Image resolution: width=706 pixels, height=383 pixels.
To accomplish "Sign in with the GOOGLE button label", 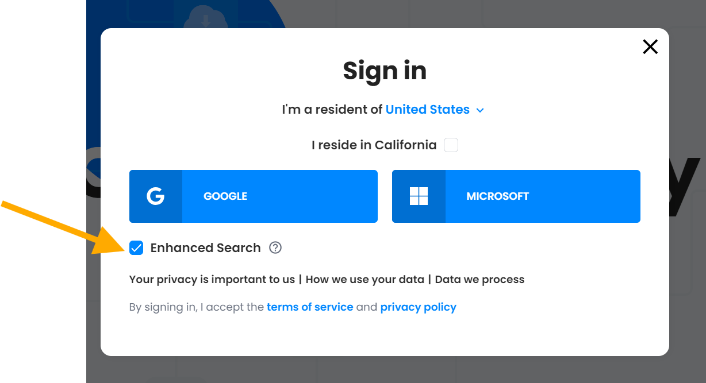I will pyautogui.click(x=225, y=196).
